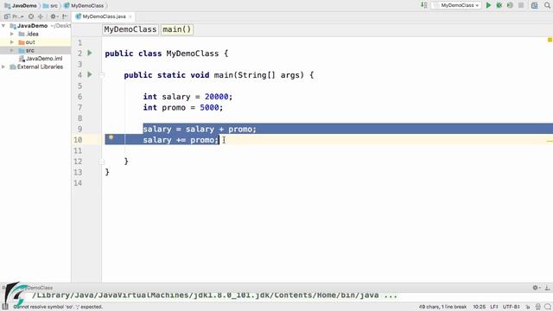553x311 pixels.
Task: Click the MyDemoClass structure breadcrumb
Action: coord(130,29)
